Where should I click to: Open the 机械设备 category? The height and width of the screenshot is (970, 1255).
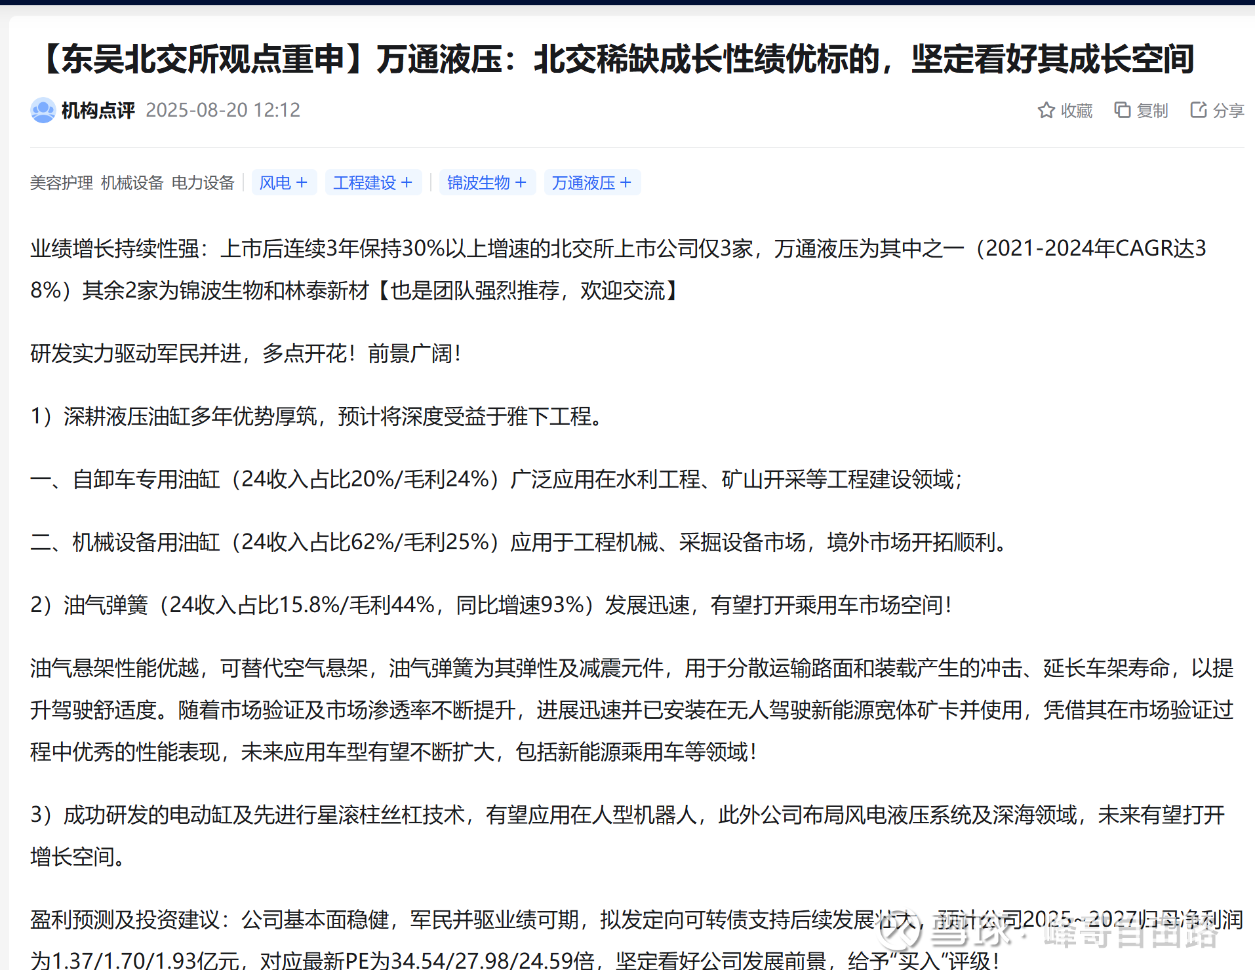[x=132, y=183]
